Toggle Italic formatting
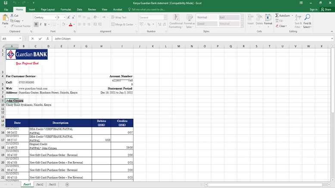 41,24
